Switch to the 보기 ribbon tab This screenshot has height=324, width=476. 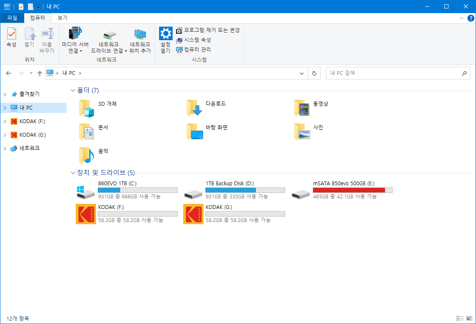pos(63,18)
